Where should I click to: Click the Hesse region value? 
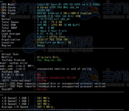[x=41, y=45]
